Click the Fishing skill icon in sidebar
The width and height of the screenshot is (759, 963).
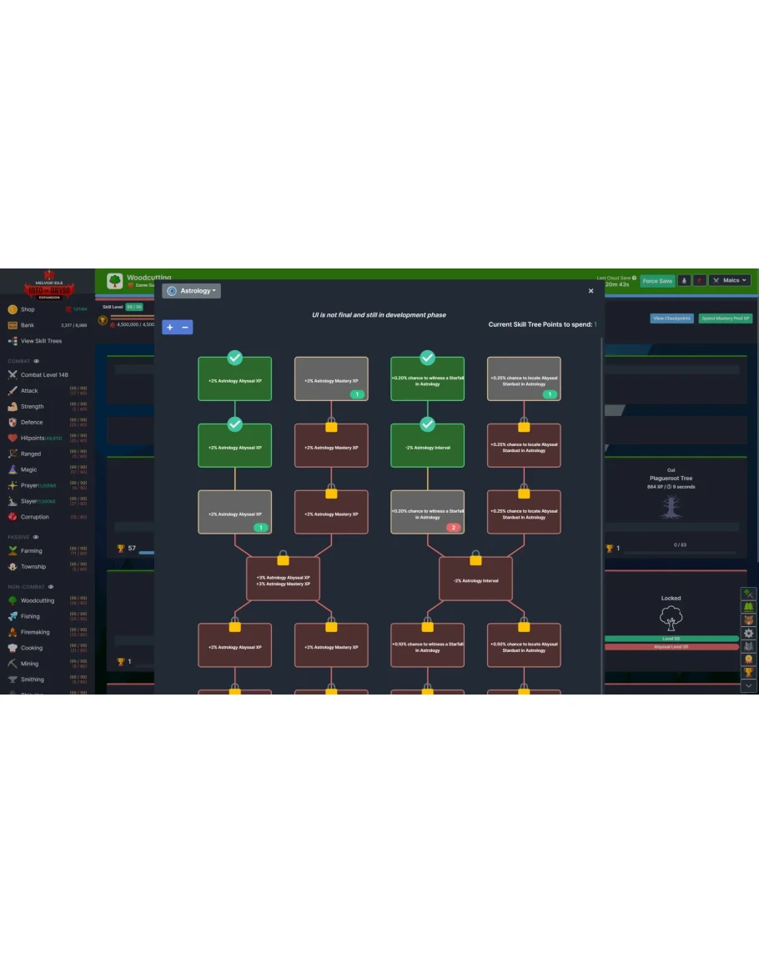[x=13, y=616]
